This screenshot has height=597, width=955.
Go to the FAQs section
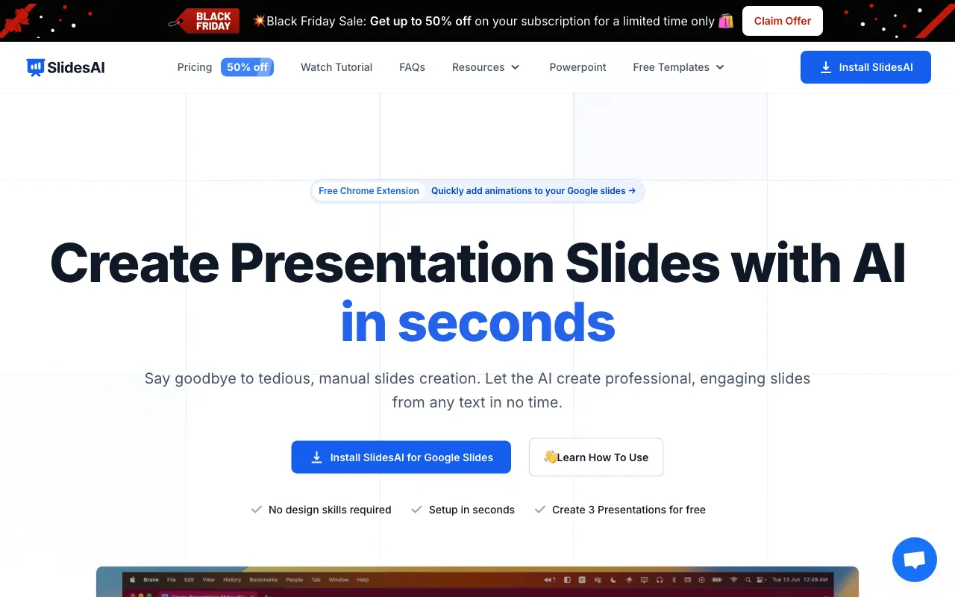(412, 67)
